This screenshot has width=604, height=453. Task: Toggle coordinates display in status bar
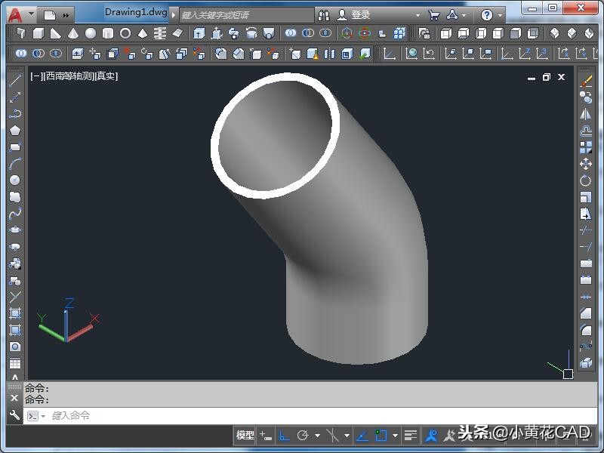click(266, 436)
